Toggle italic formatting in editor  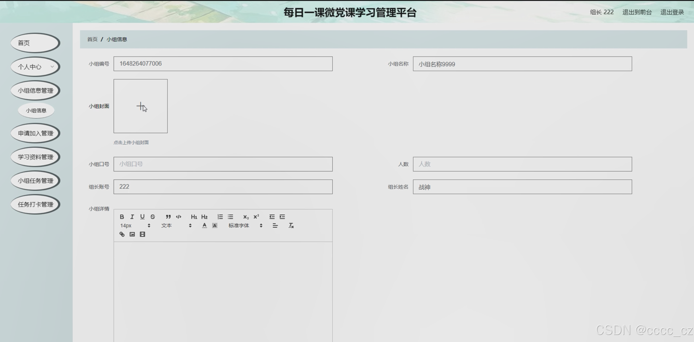pyautogui.click(x=132, y=217)
